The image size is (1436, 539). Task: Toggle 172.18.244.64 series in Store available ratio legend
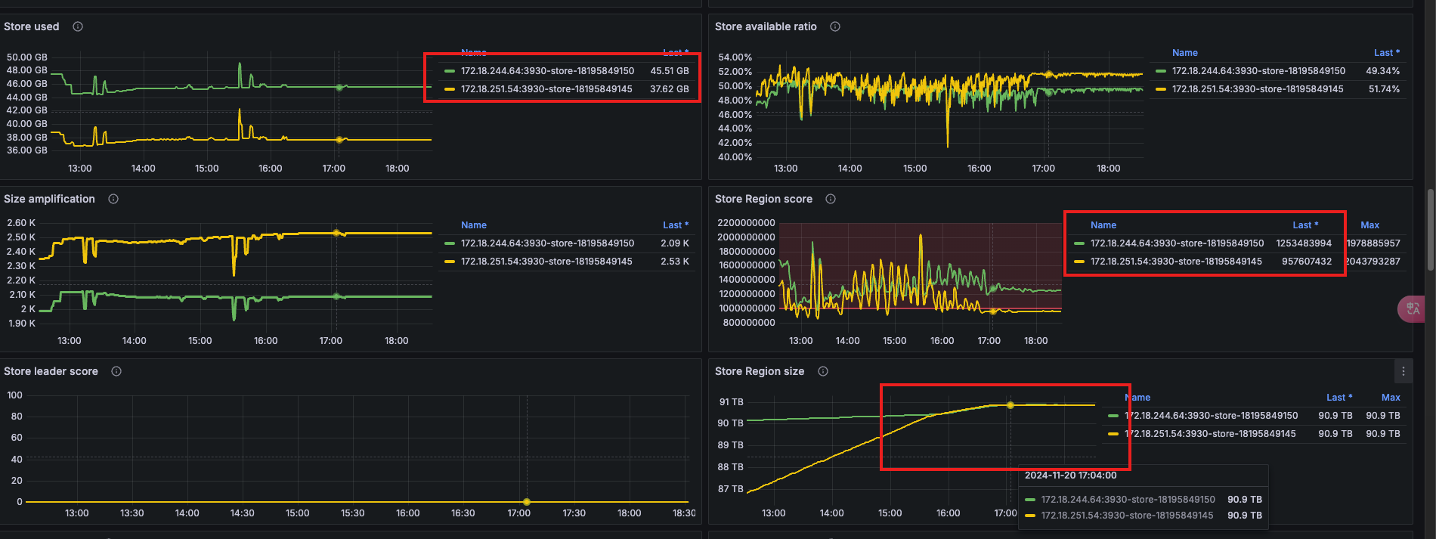click(x=1258, y=71)
